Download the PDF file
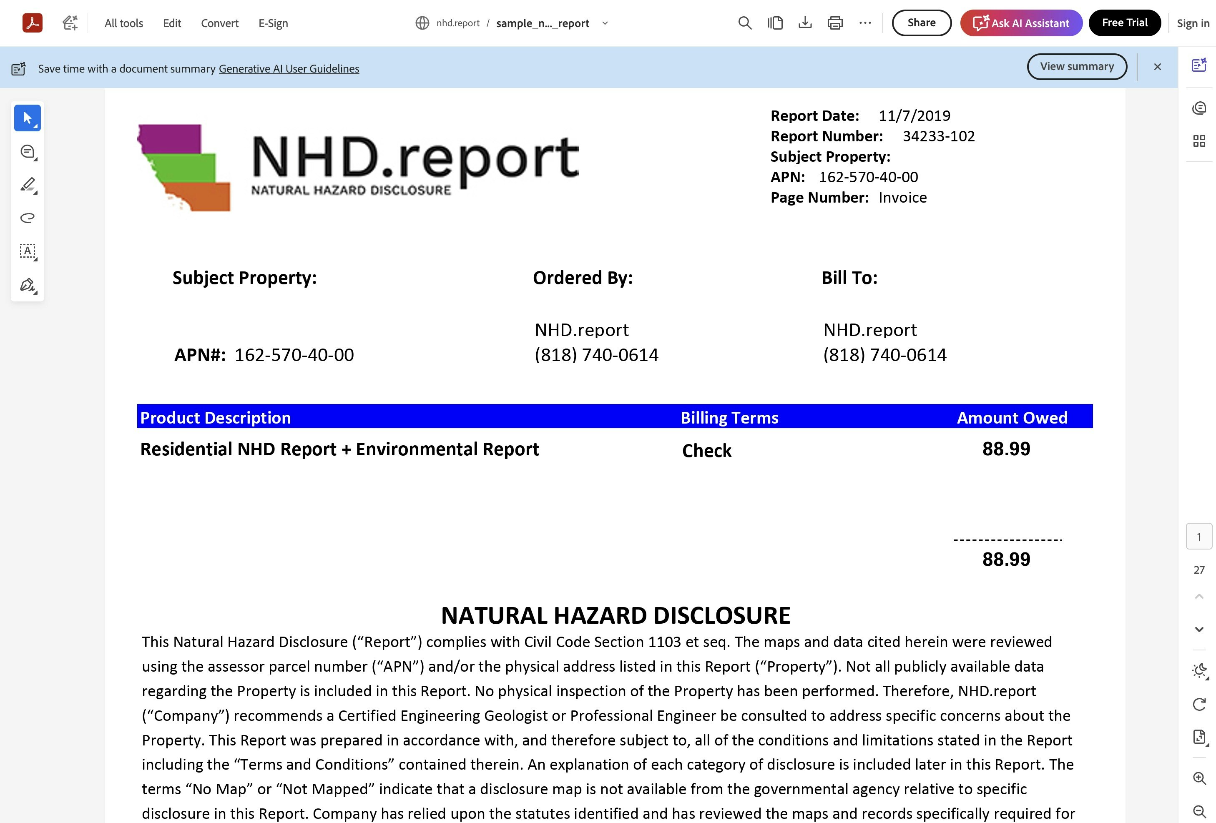 pos(805,23)
